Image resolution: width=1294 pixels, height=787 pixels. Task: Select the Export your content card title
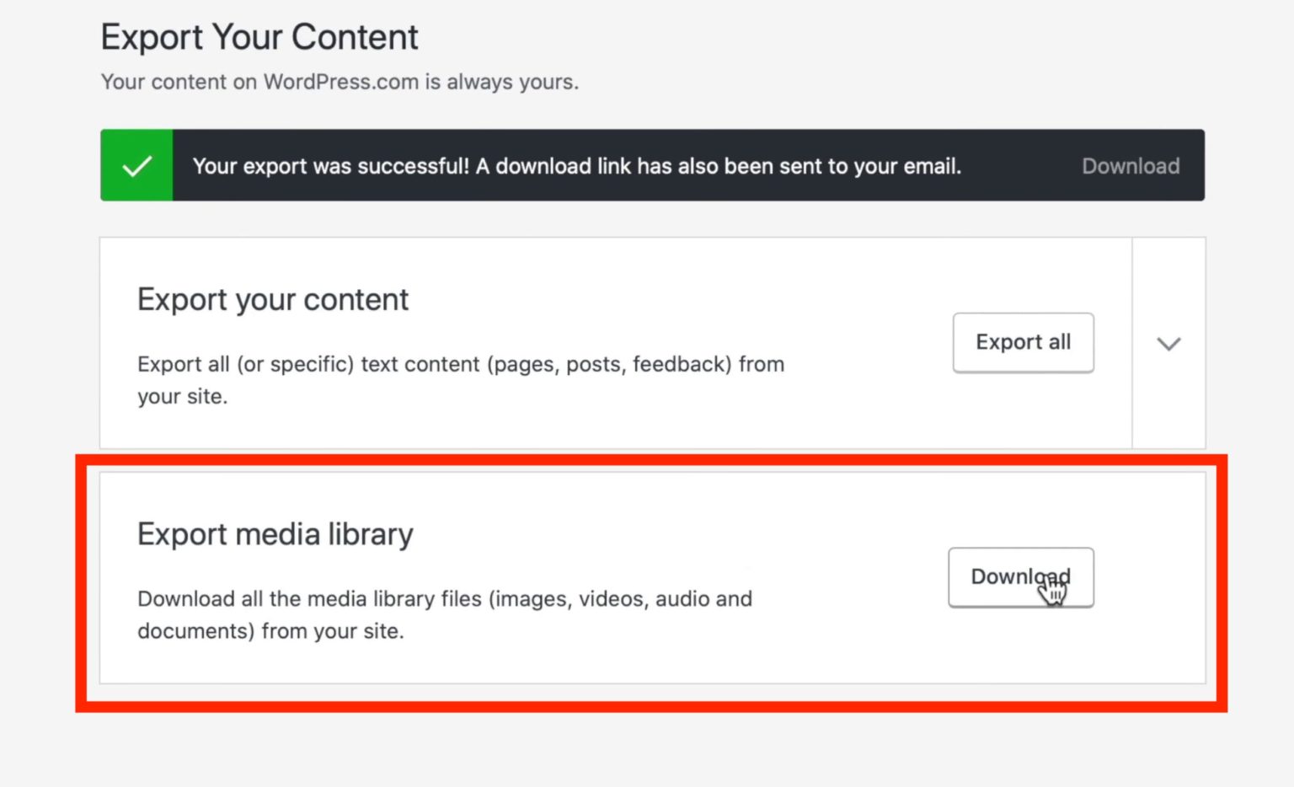[x=273, y=299]
